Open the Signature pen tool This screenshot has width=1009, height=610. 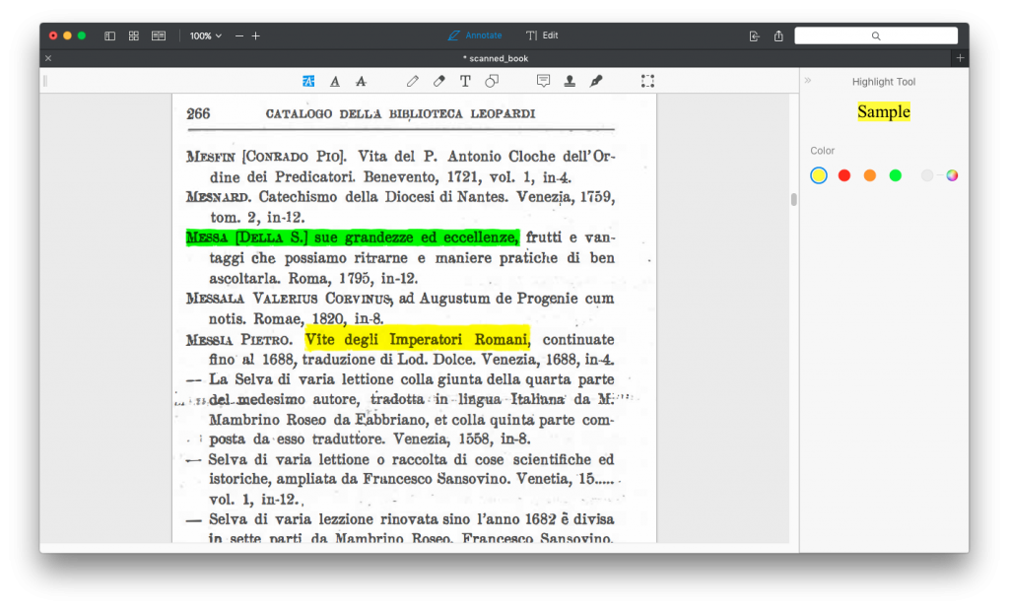(x=596, y=81)
